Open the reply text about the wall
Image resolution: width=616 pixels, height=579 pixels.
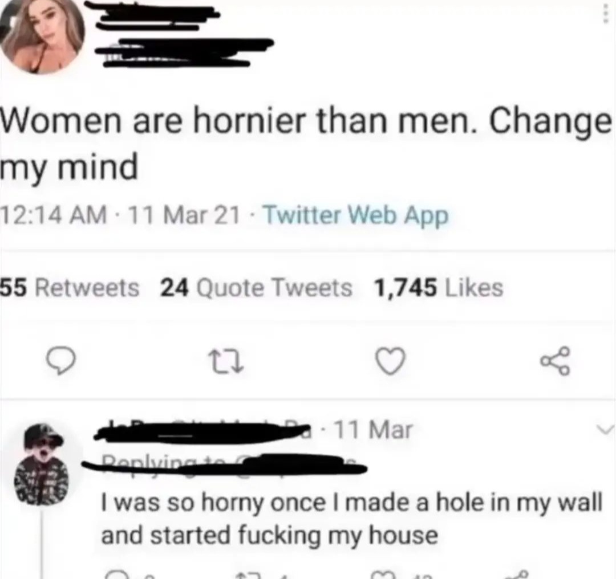tap(351, 519)
